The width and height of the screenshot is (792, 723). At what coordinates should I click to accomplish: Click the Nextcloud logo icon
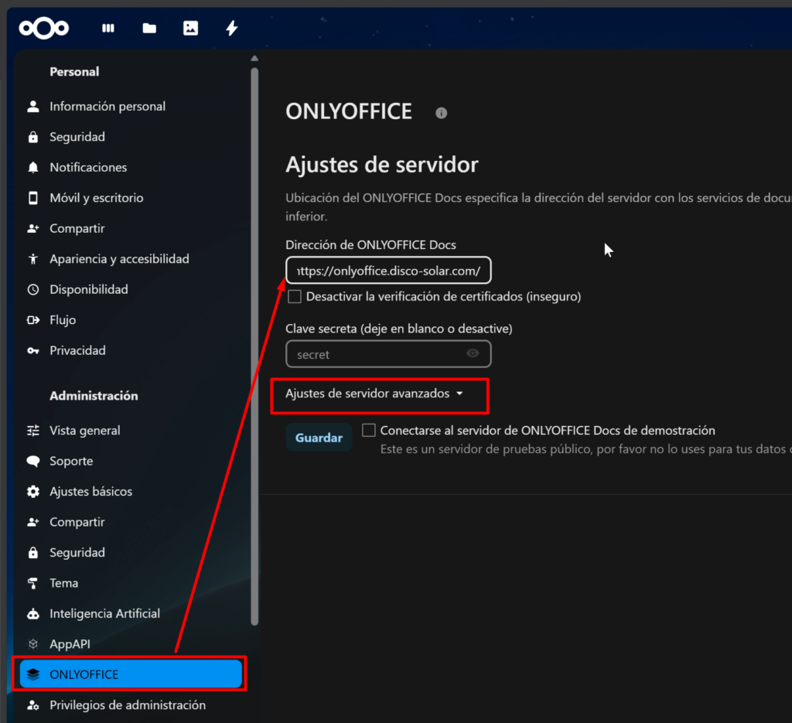(x=44, y=28)
